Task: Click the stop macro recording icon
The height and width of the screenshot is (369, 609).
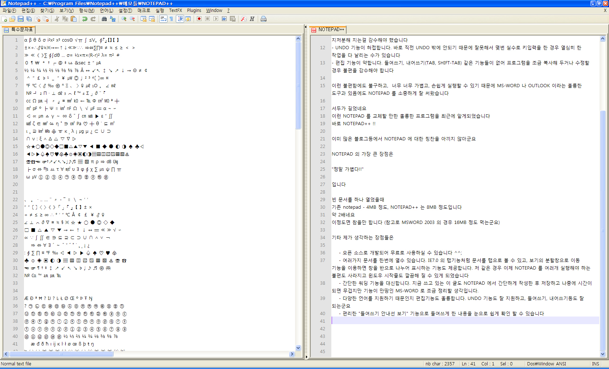Action: [x=208, y=19]
